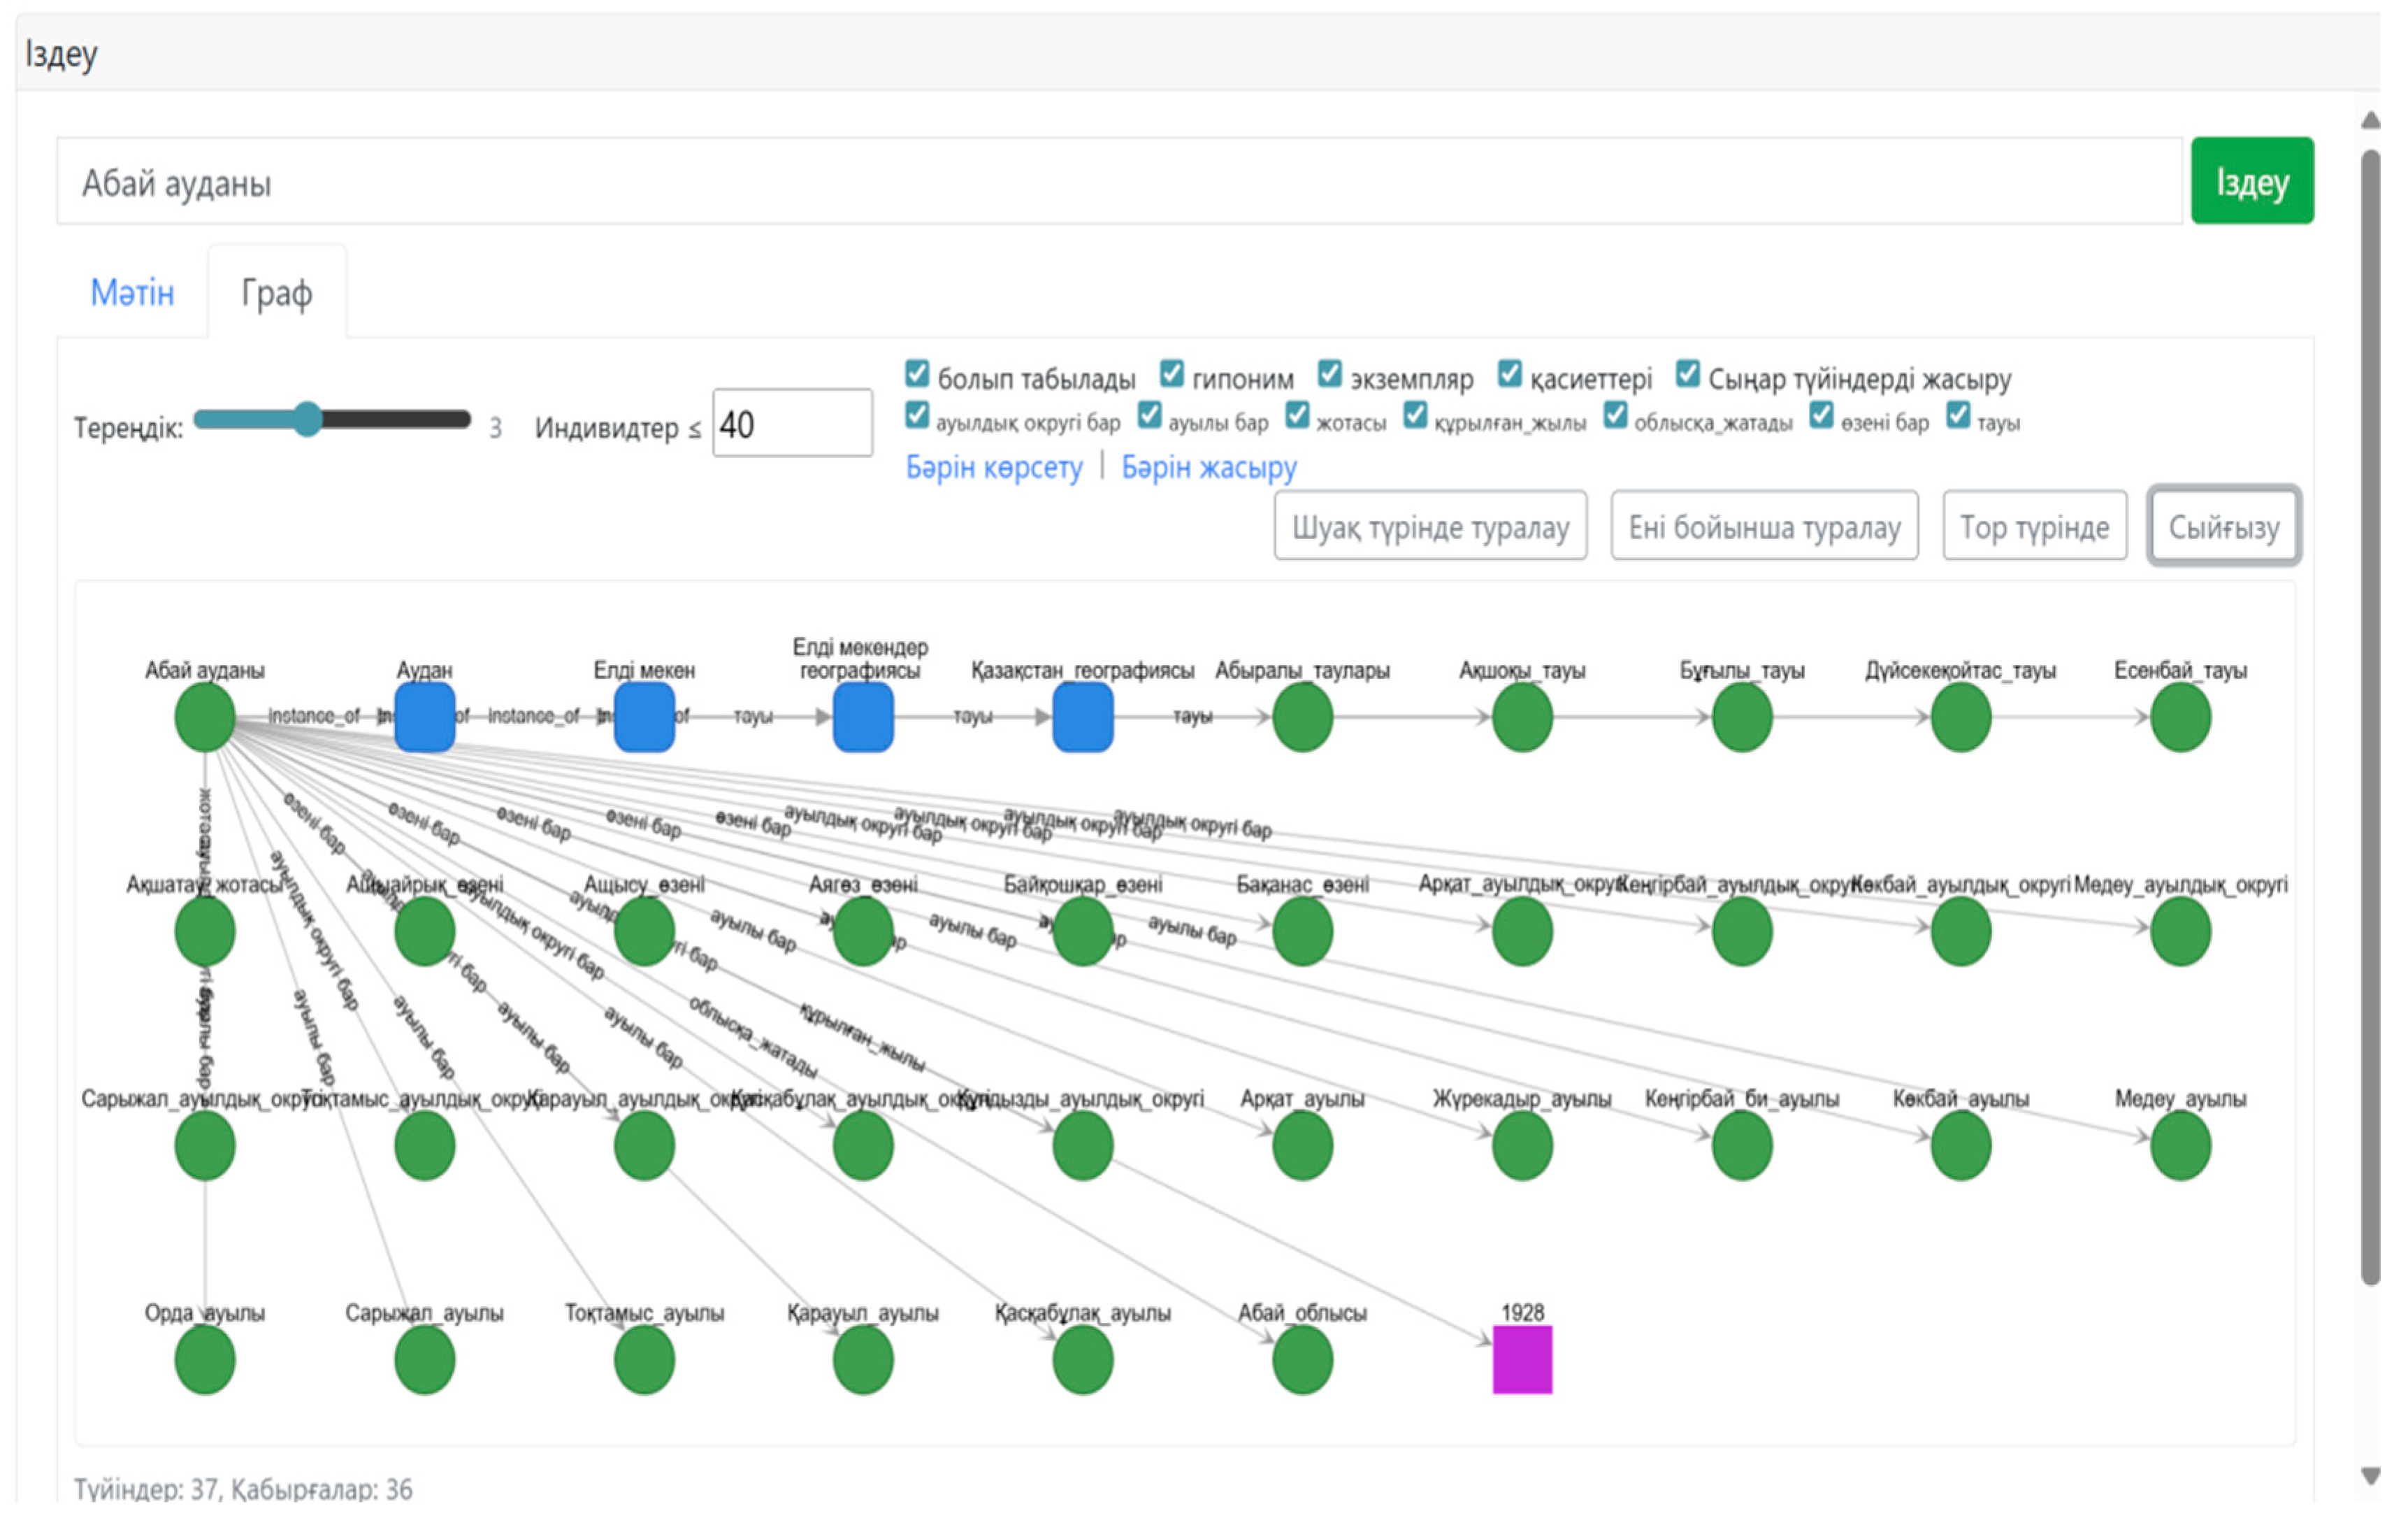Select the Медеу_ауылы green node
2408x1539 pixels.
coord(2180,1145)
